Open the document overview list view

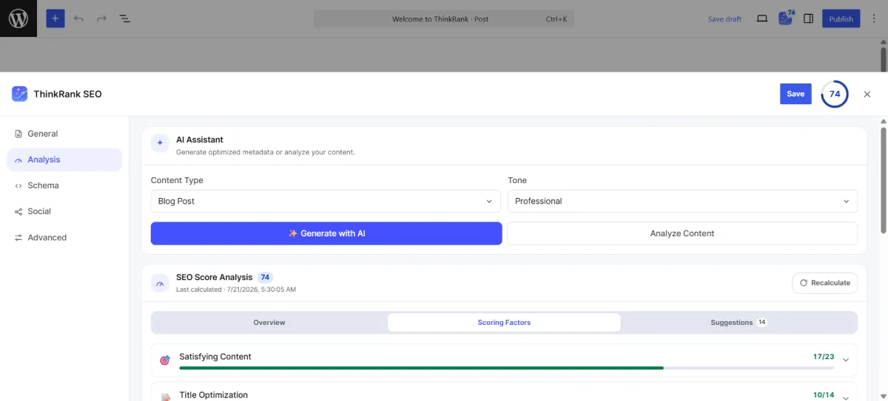[x=124, y=18]
